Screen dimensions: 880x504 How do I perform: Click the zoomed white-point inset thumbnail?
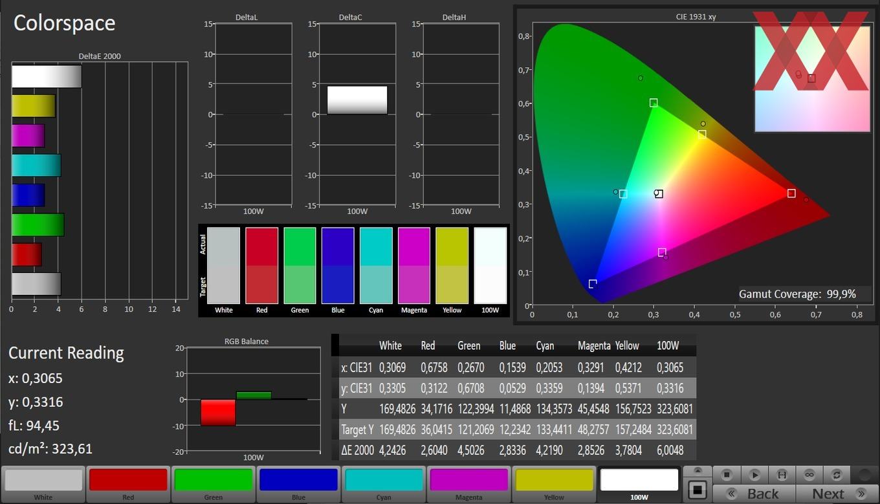click(x=812, y=78)
